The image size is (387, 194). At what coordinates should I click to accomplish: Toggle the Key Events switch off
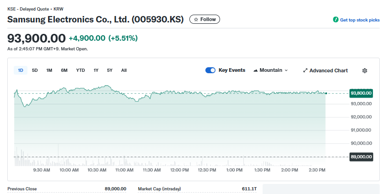click(210, 70)
